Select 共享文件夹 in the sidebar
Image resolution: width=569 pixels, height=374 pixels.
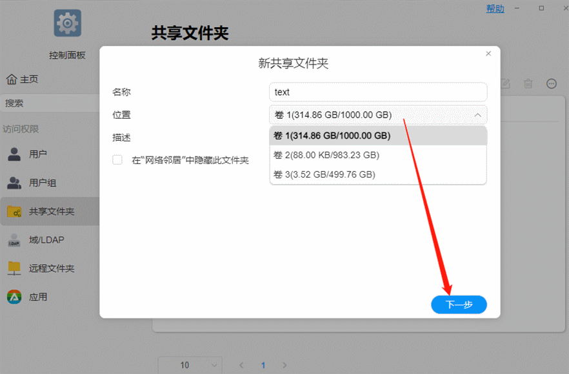[50, 211]
